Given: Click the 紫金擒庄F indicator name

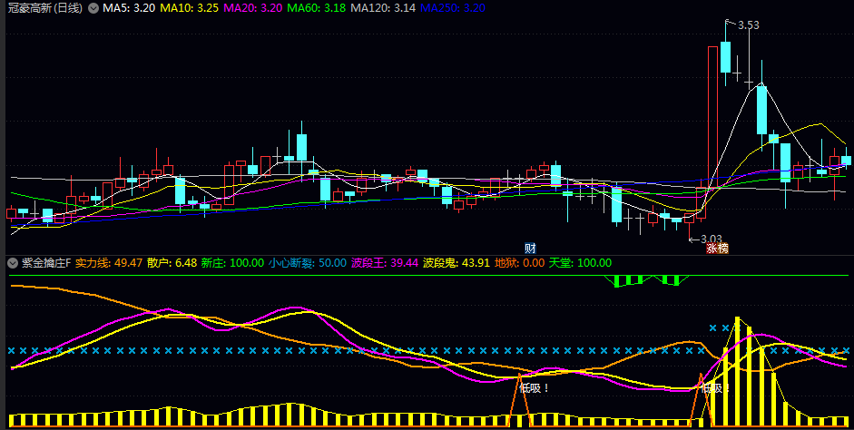Looking at the screenshot, I should pos(45,263).
